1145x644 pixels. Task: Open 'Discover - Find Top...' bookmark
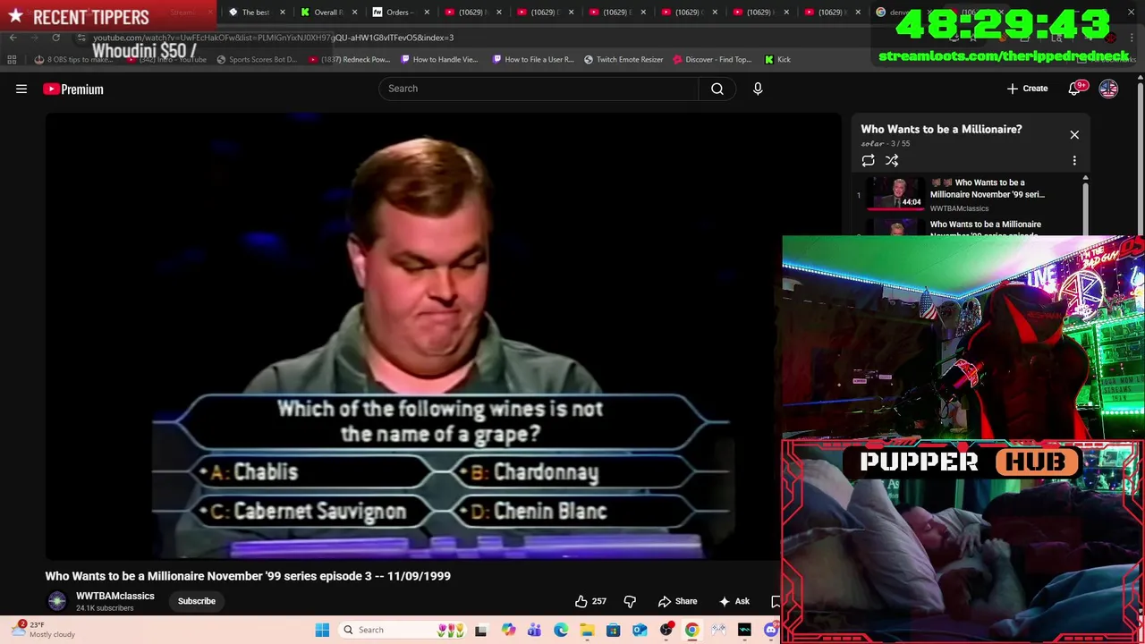click(712, 59)
